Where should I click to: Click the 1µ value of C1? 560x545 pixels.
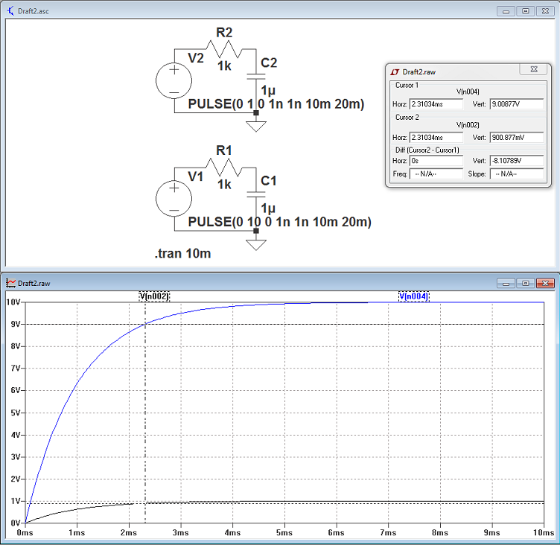268,208
